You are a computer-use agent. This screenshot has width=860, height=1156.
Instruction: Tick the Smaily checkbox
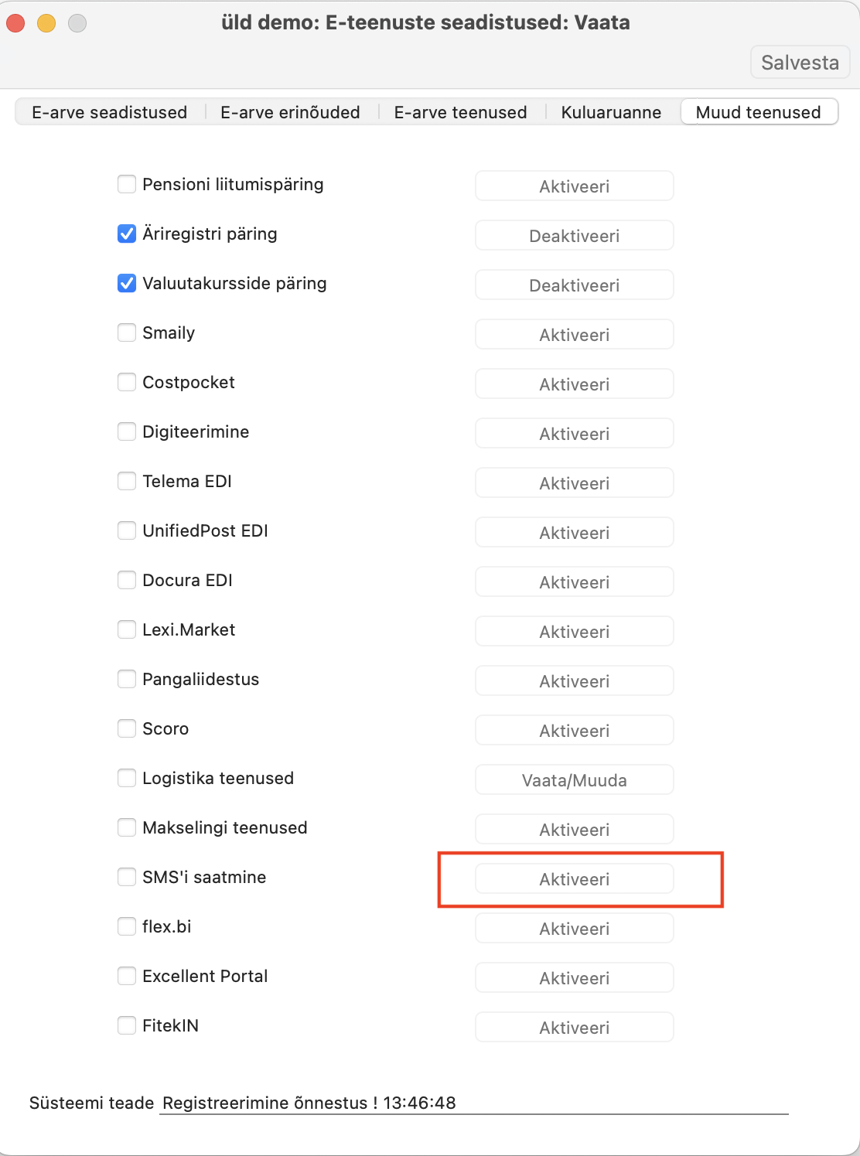[x=127, y=332]
